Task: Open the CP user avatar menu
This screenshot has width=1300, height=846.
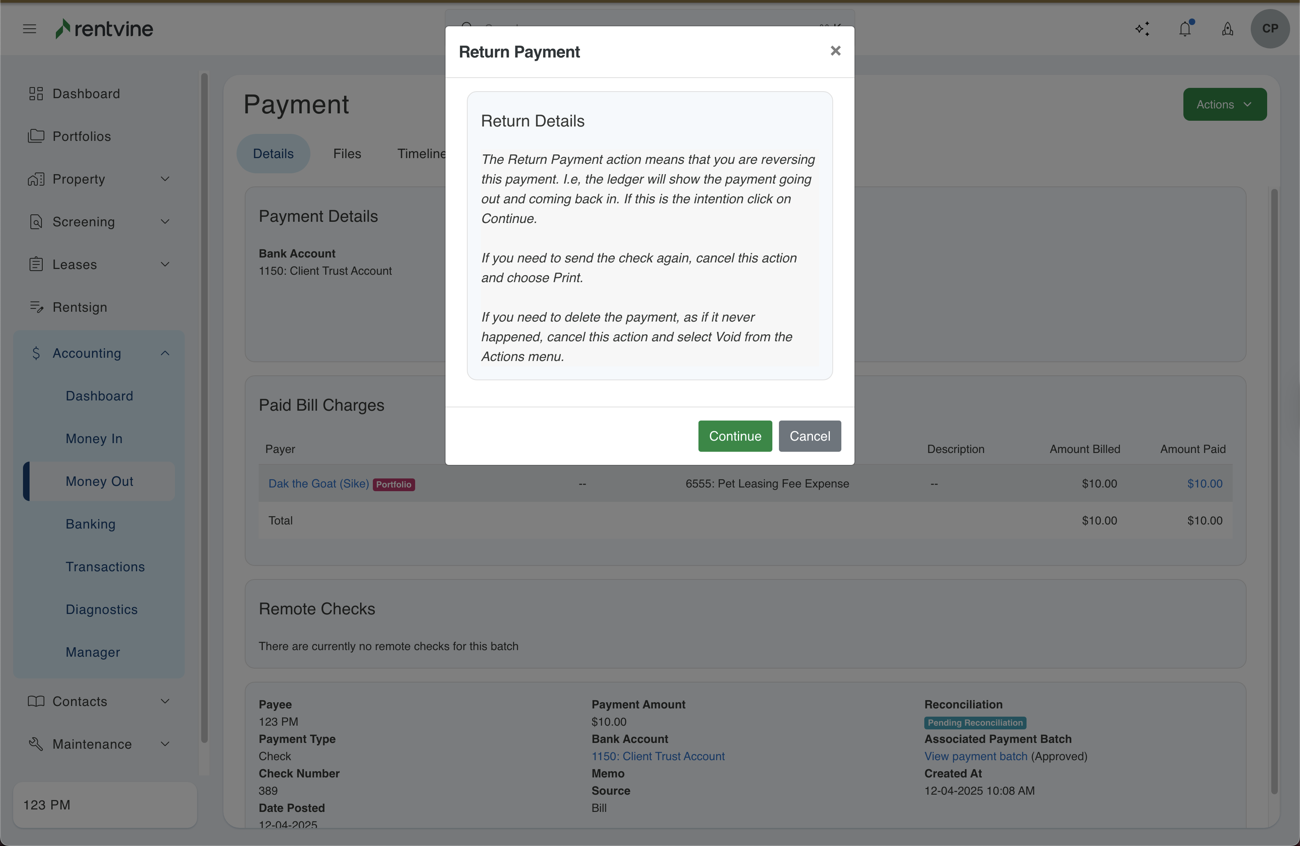Action: tap(1270, 29)
